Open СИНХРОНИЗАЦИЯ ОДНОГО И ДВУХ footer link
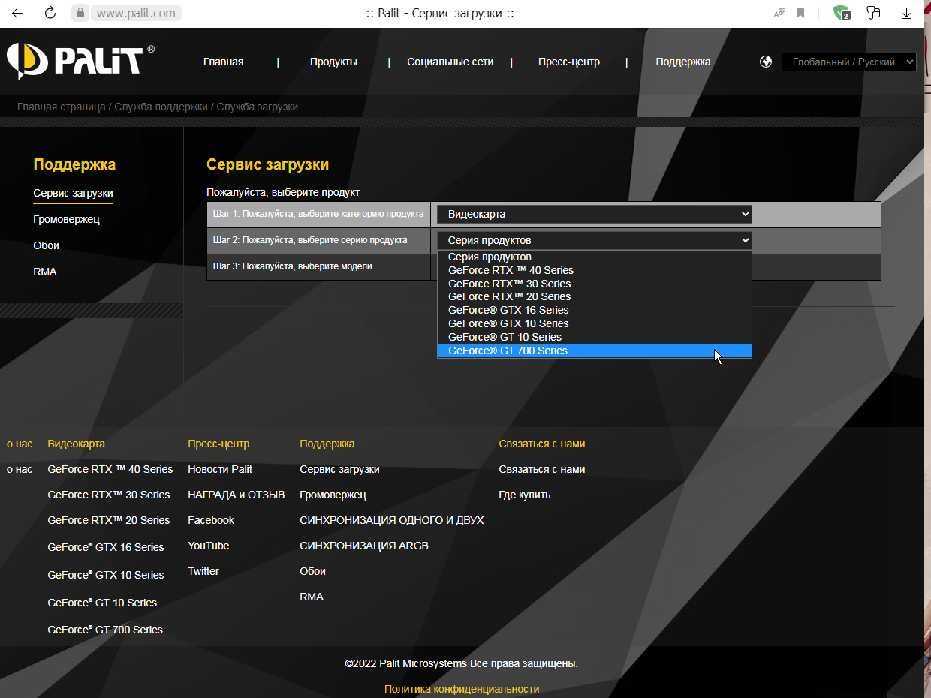The height and width of the screenshot is (698, 931). 392,520
